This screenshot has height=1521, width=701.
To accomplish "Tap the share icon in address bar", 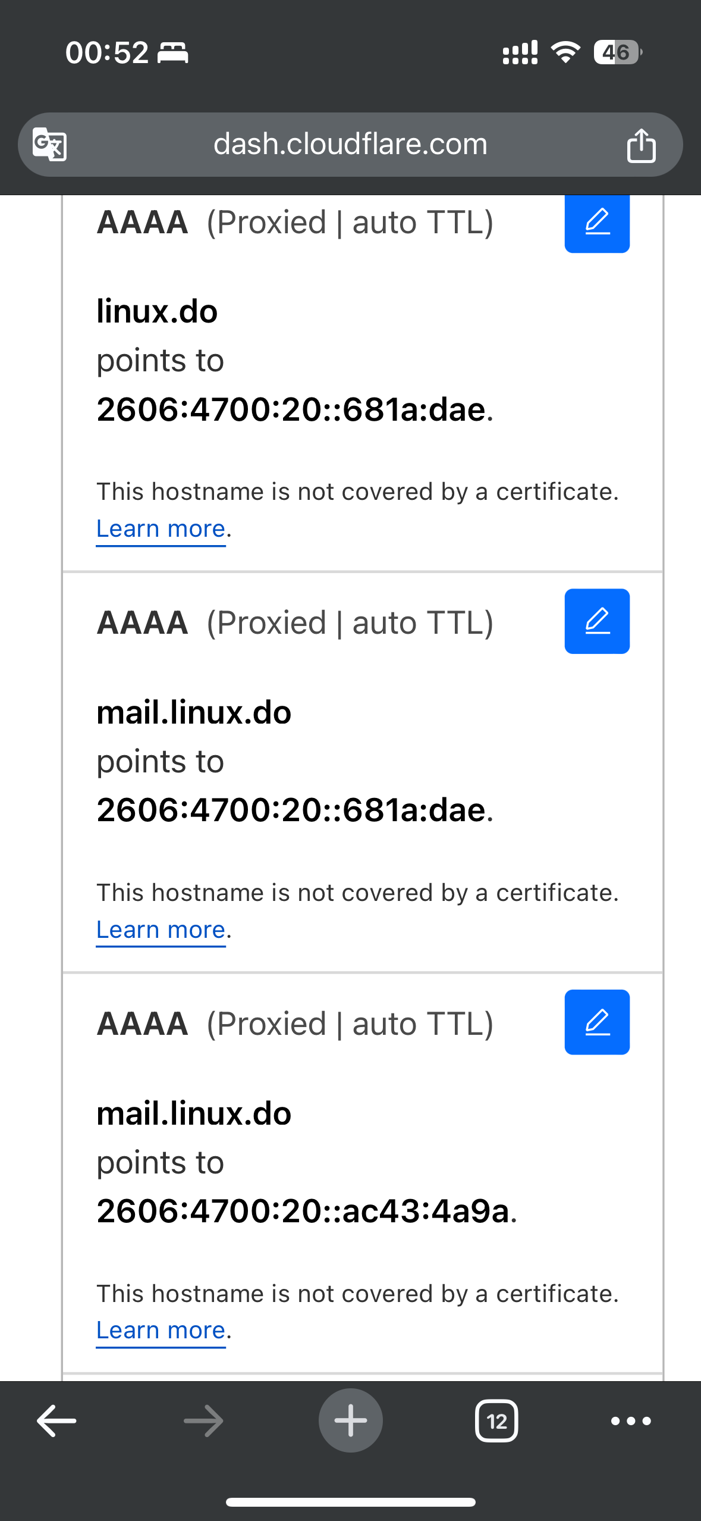I will (x=641, y=145).
